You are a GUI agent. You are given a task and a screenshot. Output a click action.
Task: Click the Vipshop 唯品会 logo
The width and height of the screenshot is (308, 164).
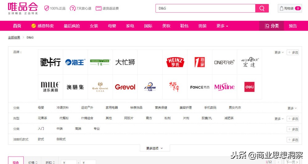pos(23,8)
